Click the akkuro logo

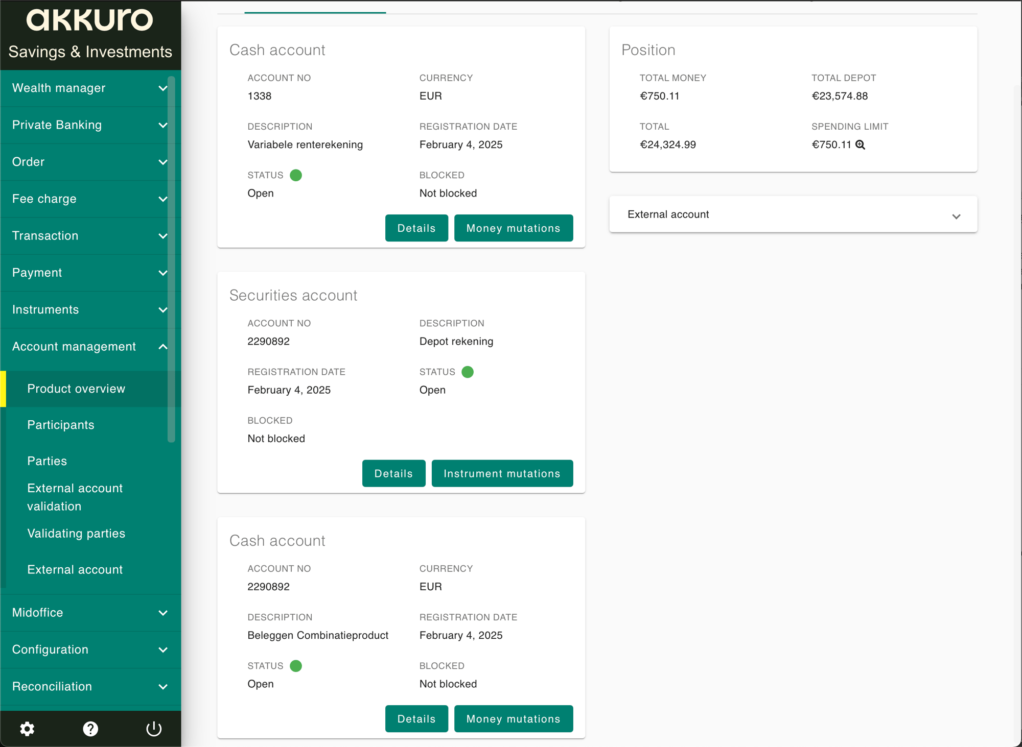coord(89,20)
